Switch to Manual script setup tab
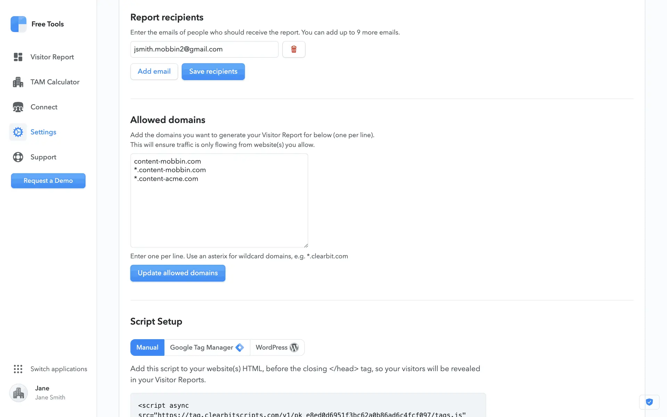Image resolution: width=667 pixels, height=417 pixels. 147,347
